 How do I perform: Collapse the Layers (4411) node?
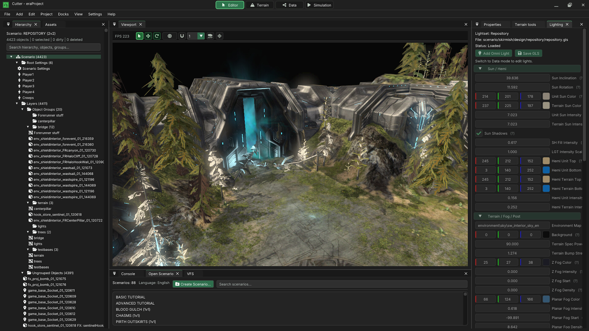17,103
